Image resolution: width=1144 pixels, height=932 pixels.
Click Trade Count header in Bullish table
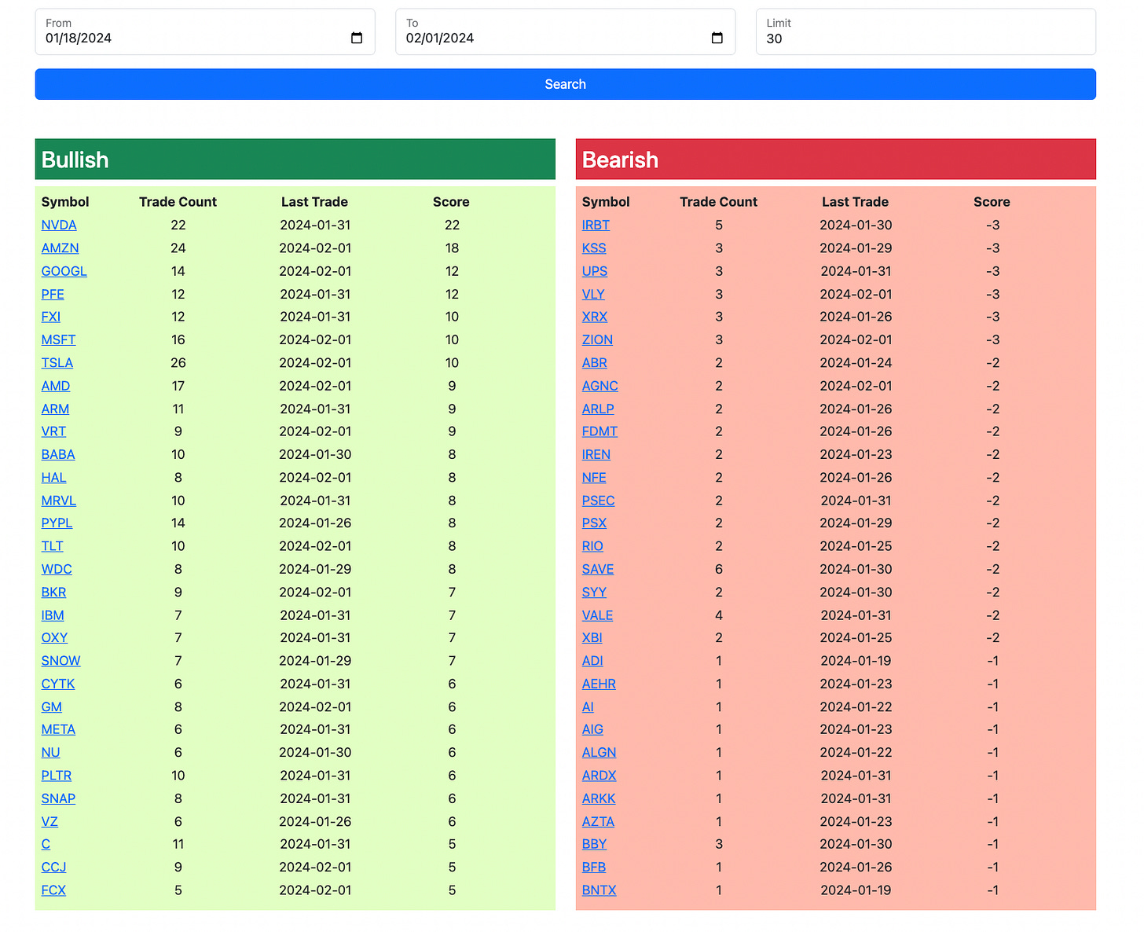pos(178,202)
